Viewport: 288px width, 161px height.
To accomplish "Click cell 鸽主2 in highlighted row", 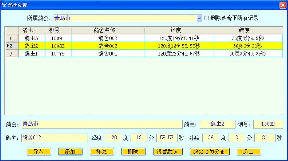I will pos(31,46).
